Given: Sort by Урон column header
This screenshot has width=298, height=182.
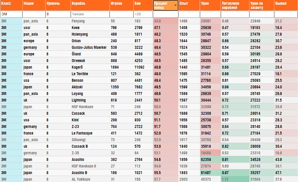Looking at the screenshot, I should pyautogui.click(x=210, y=5).
